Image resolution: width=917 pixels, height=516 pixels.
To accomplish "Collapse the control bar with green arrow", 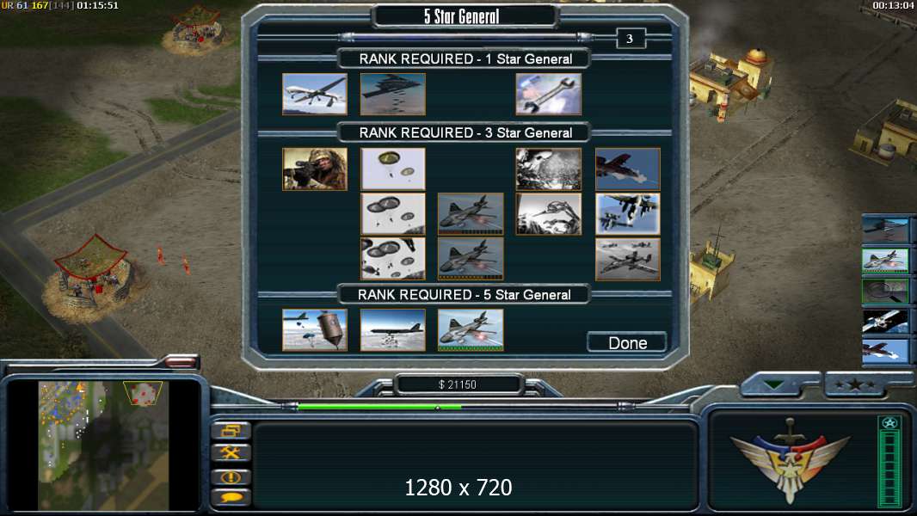I will tap(773, 384).
